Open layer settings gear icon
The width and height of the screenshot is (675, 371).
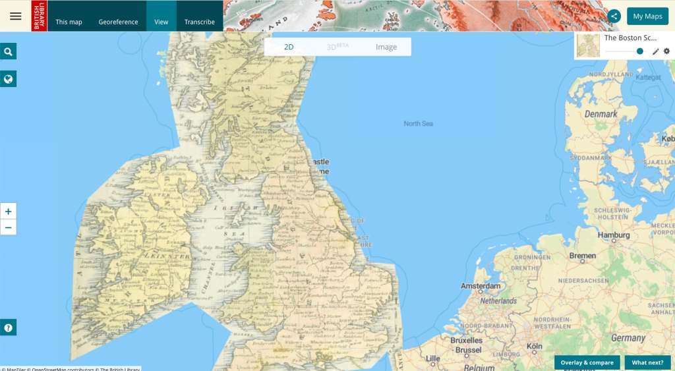point(666,51)
